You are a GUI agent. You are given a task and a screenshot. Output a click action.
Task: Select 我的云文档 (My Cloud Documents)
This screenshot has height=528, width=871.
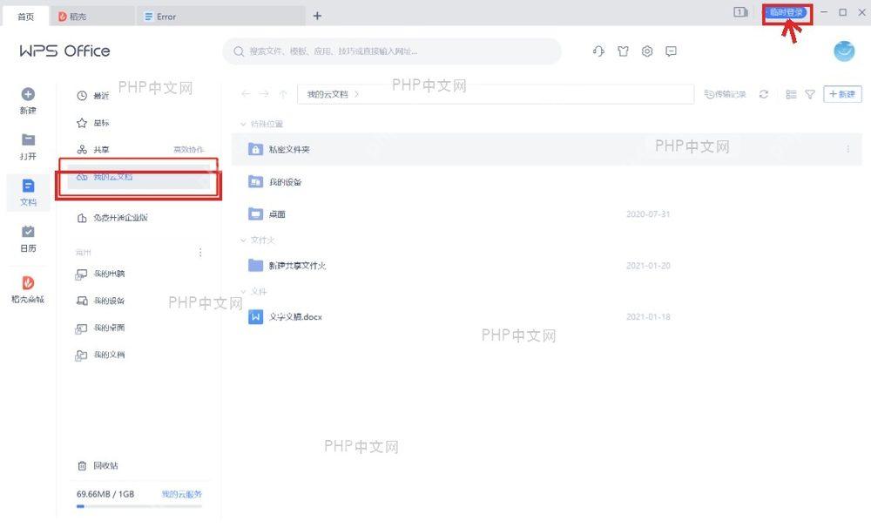click(138, 177)
